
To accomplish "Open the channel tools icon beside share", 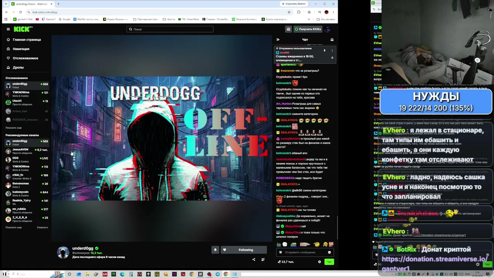I will (263, 259).
